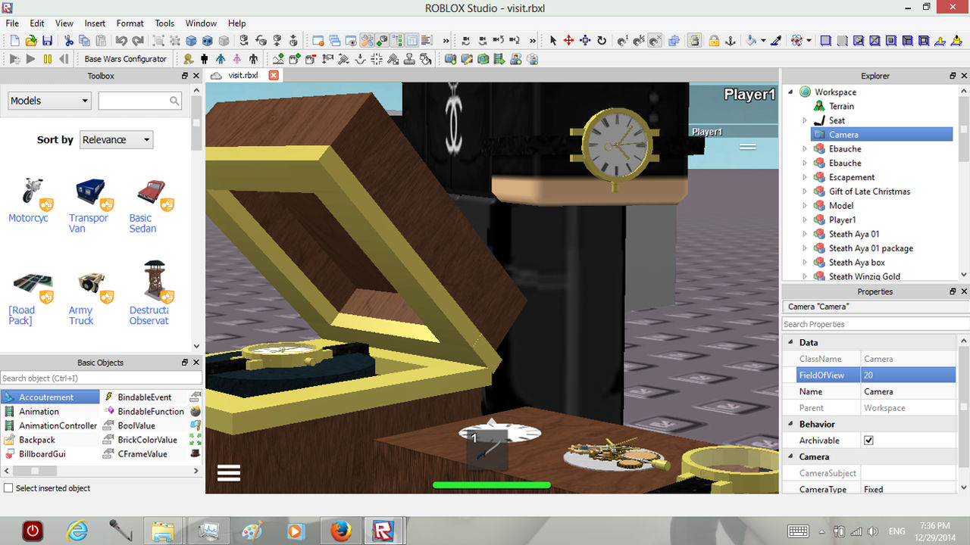
Task: Pause the simulation
Action: coord(48,58)
